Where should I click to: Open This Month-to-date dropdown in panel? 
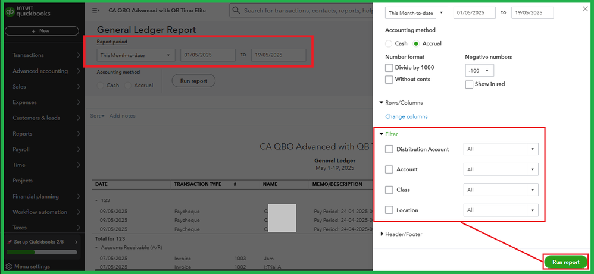416,13
